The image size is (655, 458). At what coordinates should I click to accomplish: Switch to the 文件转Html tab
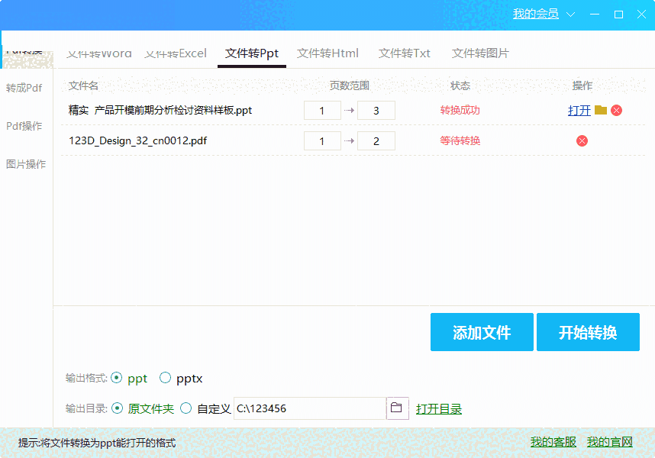tap(327, 53)
